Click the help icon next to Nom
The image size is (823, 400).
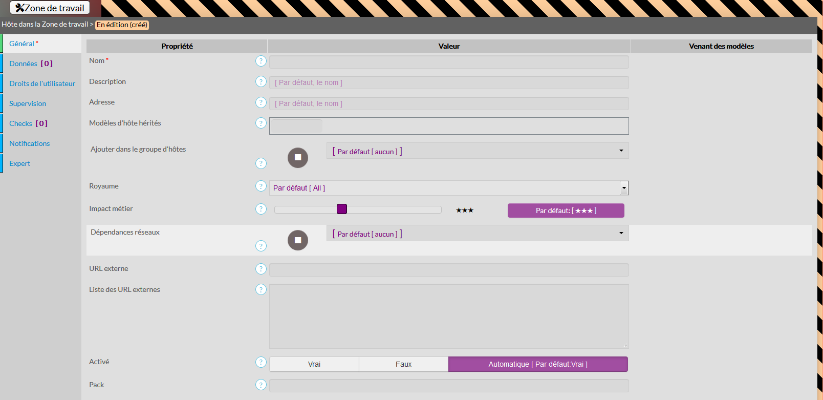coord(261,61)
